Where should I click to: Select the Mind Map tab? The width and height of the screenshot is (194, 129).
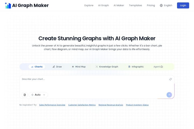pyautogui.click(x=79, y=67)
